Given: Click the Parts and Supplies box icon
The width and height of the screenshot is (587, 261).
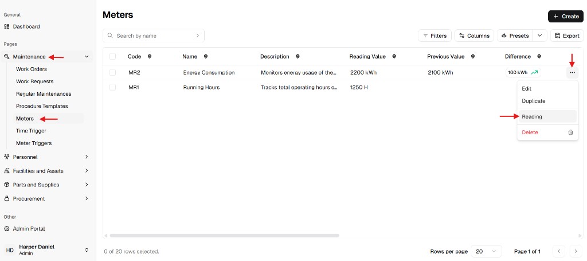Looking at the screenshot, I should (x=6, y=185).
